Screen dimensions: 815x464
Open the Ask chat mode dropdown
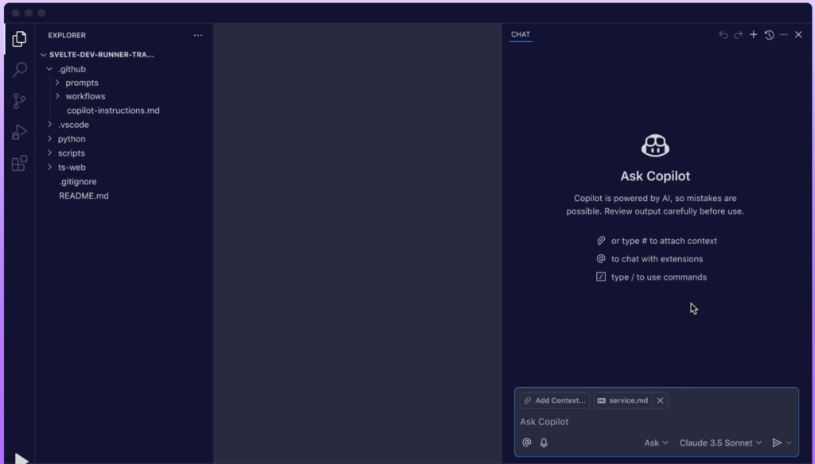(x=656, y=443)
